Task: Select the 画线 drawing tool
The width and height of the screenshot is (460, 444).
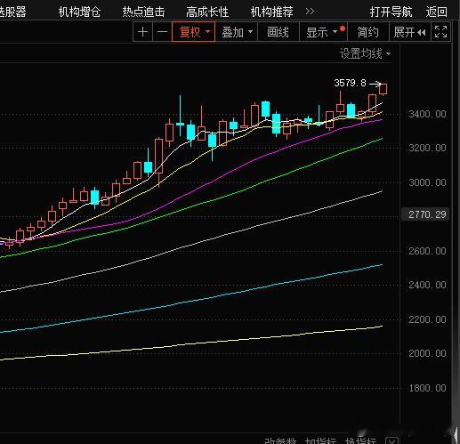Action: 278,32
